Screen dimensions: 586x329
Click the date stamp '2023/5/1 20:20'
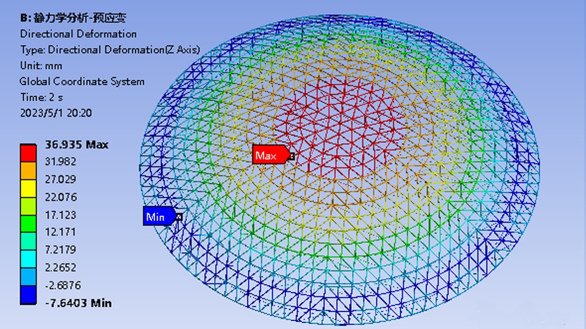(x=56, y=113)
